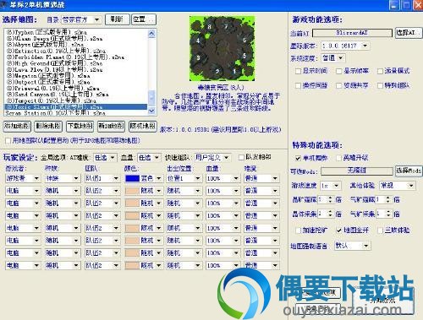Screen dimensions: 423x320
Task: Select Megaton map in the list
Action: coord(76,75)
